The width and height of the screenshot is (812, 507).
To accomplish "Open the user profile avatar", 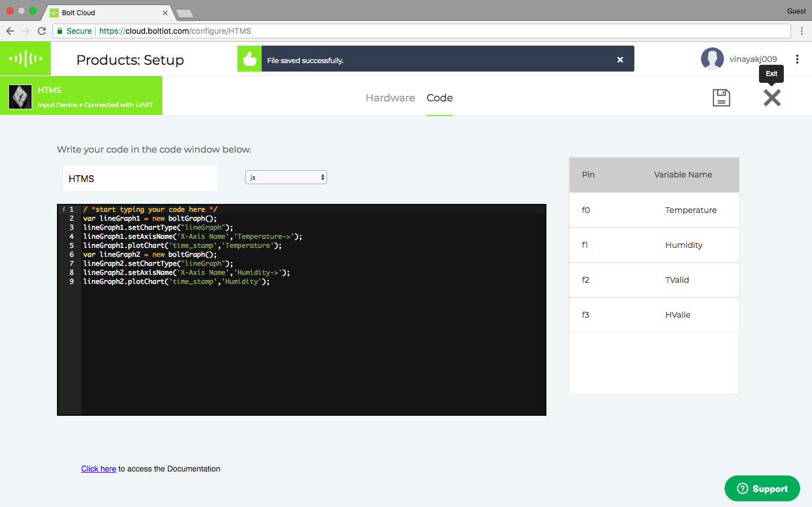I will [x=712, y=59].
